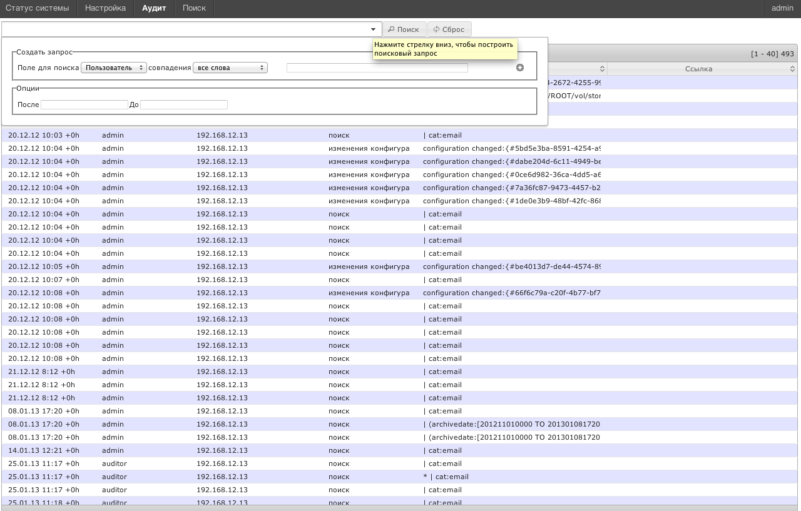Open the search box dropdown arrow
This screenshot has width=801, height=511.
(373, 29)
